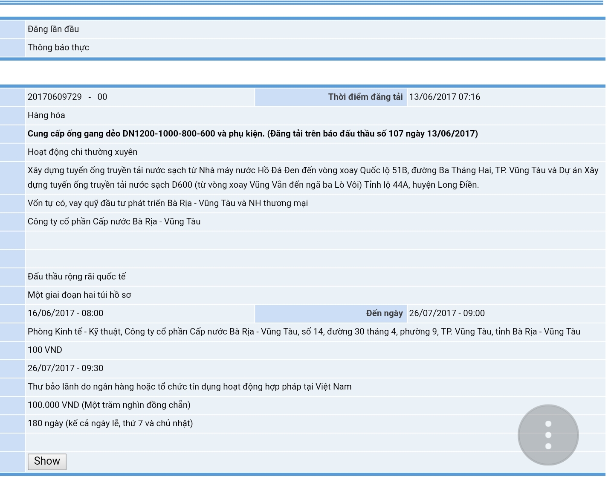Click the start date 16/06/2017 - 08:00
Image resolution: width=614 pixels, height=480 pixels.
tap(65, 313)
